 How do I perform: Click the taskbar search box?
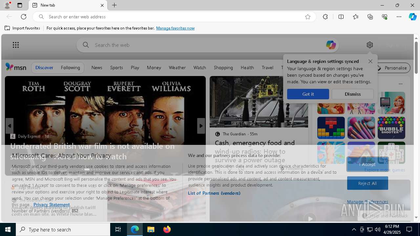(63, 229)
